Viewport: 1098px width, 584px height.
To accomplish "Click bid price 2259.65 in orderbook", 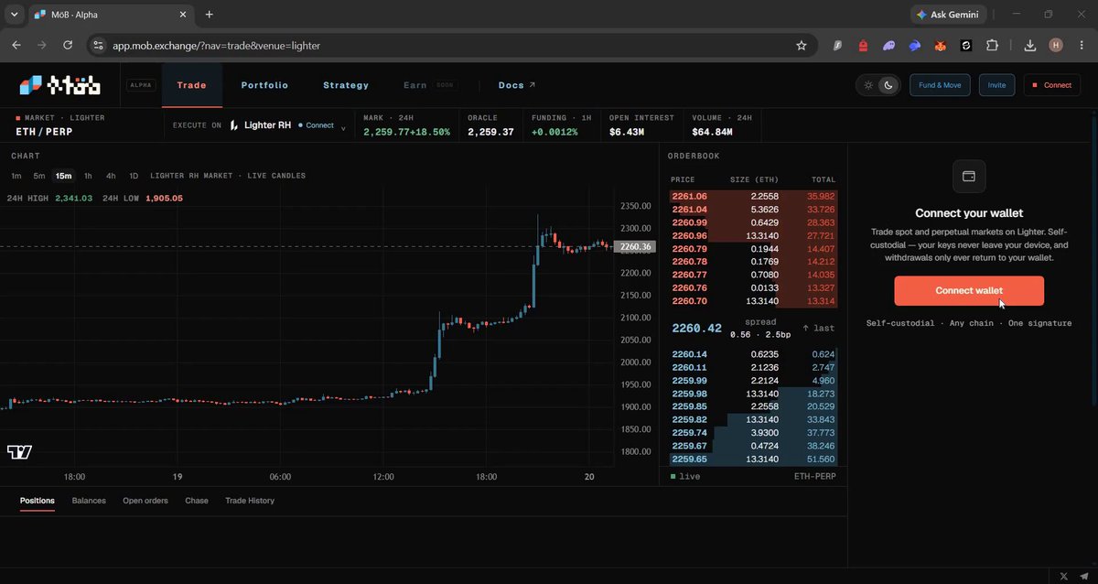I will click(x=689, y=459).
